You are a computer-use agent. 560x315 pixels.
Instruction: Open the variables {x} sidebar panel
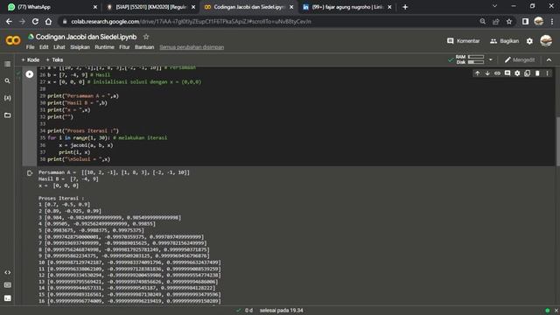8,98
